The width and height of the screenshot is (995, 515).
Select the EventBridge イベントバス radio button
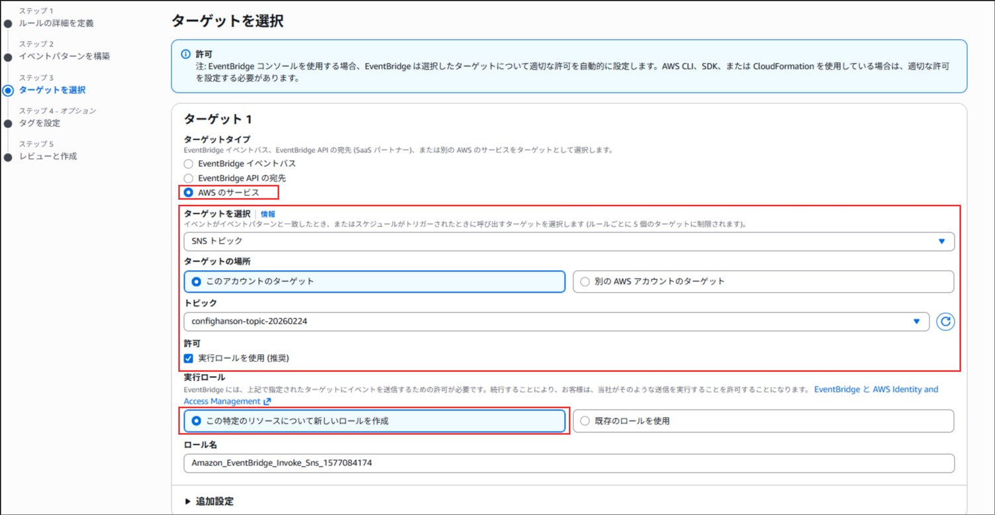coord(189,164)
